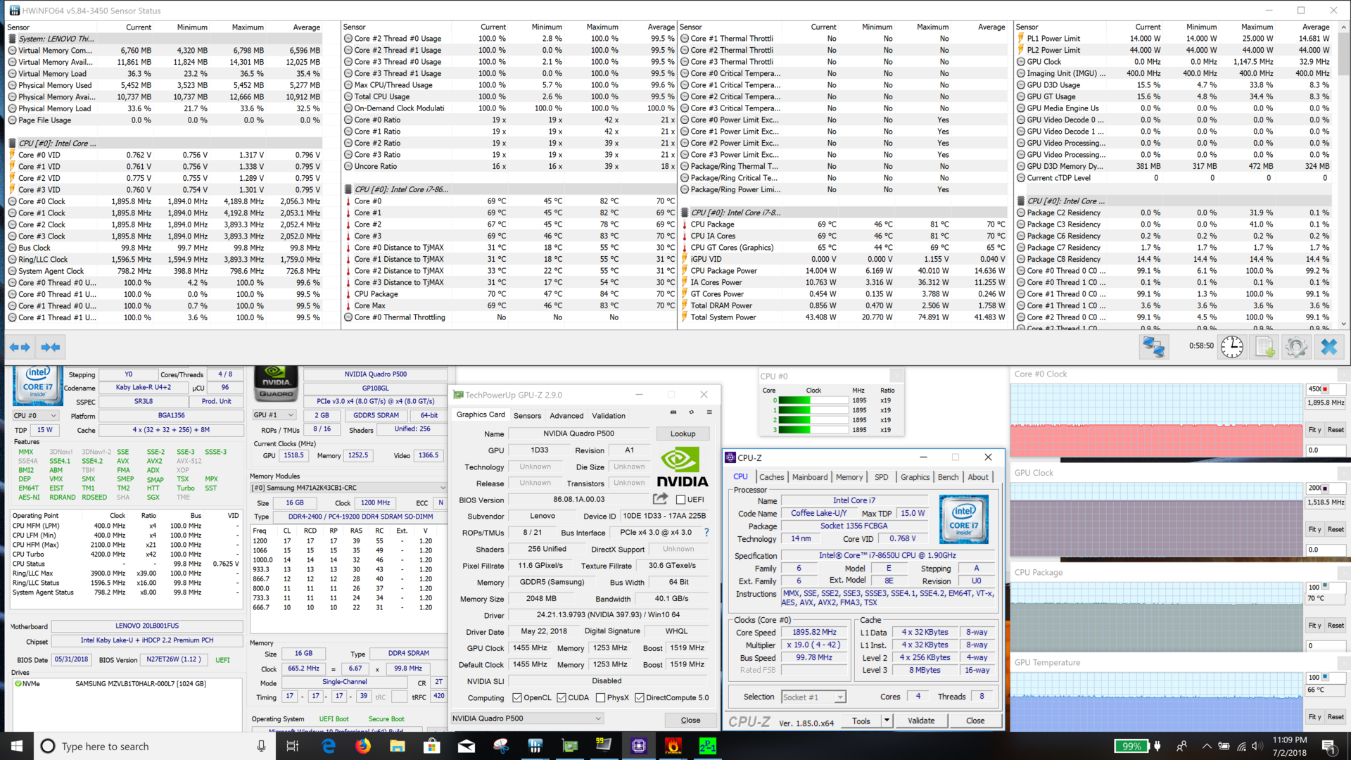The width and height of the screenshot is (1351, 760).
Task: Click the Intel Core i7 logo in CPU-Z
Action: click(963, 519)
